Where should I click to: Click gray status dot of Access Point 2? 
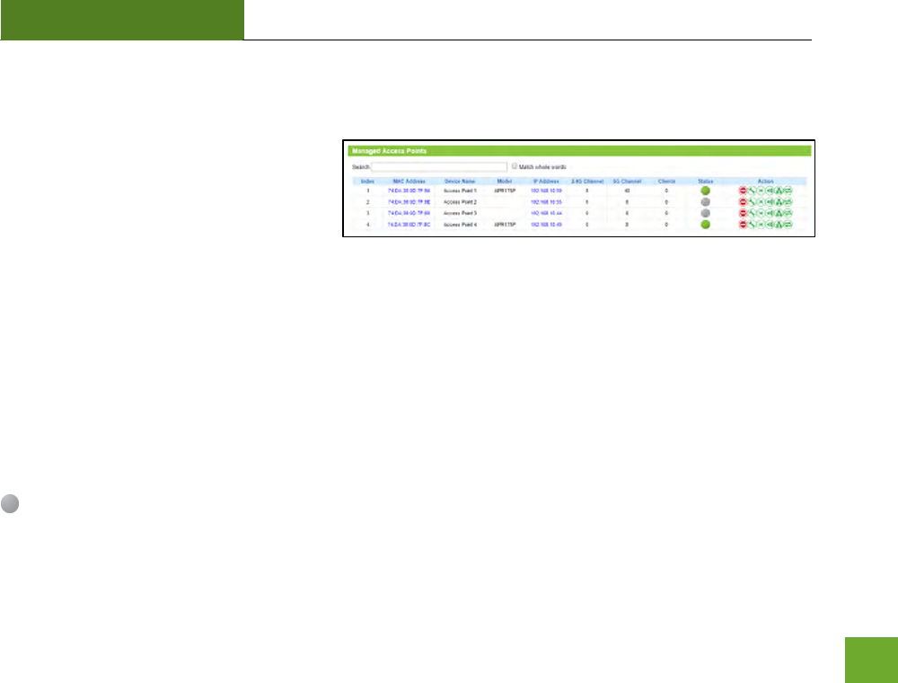[706, 201]
